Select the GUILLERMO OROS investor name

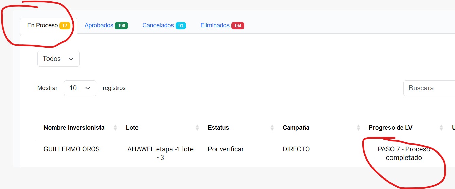pyautogui.click(x=72, y=149)
